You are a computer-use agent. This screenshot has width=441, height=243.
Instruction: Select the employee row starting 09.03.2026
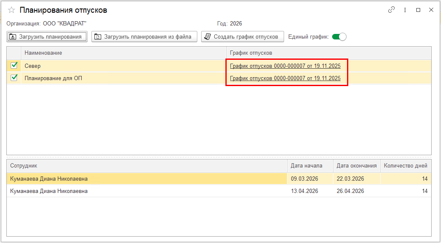click(147, 179)
